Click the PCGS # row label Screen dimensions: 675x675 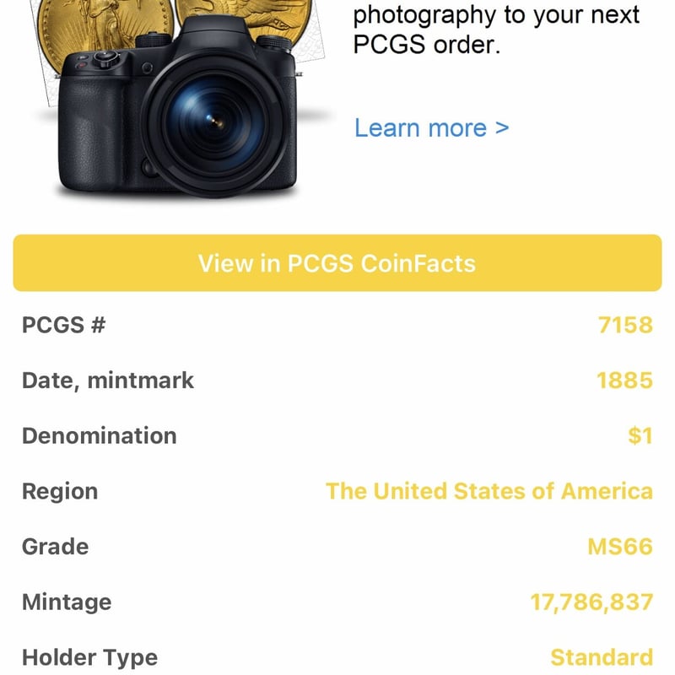click(x=63, y=325)
